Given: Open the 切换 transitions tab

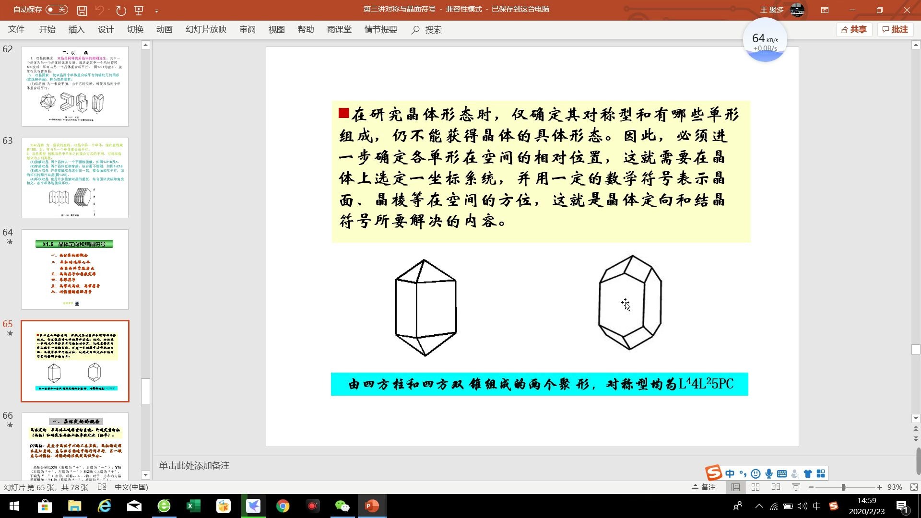Looking at the screenshot, I should [x=135, y=30].
